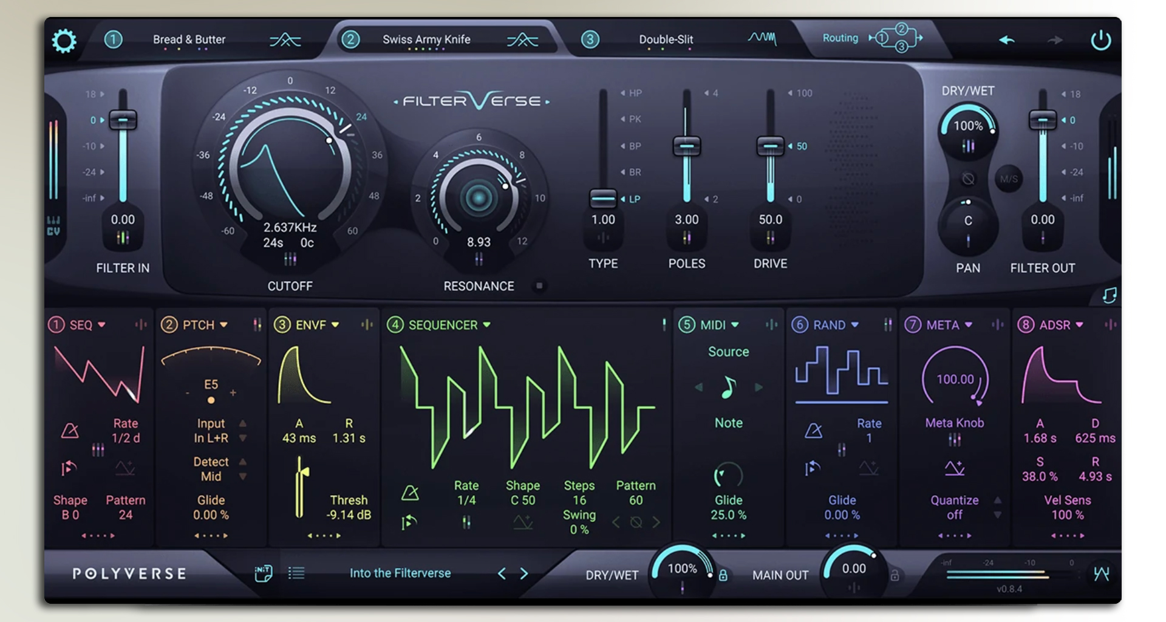
Task: Click Swiss Army Knife filter shape icon
Action: coord(523,40)
